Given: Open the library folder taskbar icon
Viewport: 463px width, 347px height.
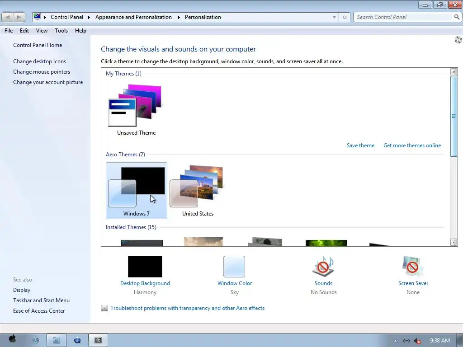Looking at the screenshot, I should [x=57, y=341].
